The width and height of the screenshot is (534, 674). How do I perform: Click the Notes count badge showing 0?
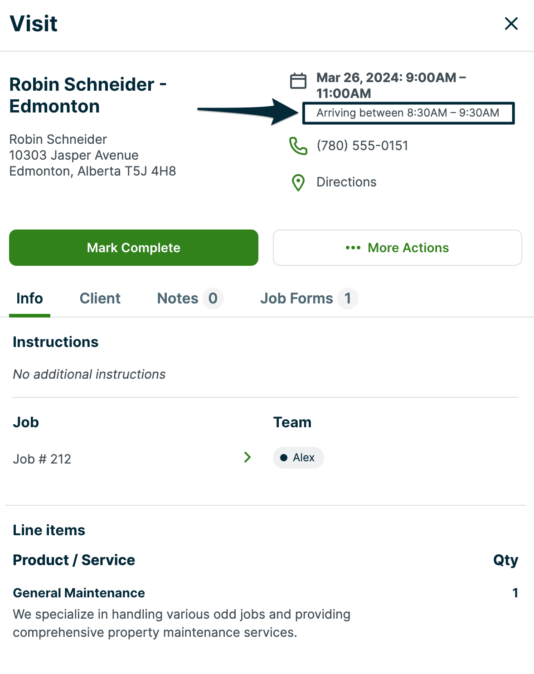pyautogui.click(x=213, y=298)
